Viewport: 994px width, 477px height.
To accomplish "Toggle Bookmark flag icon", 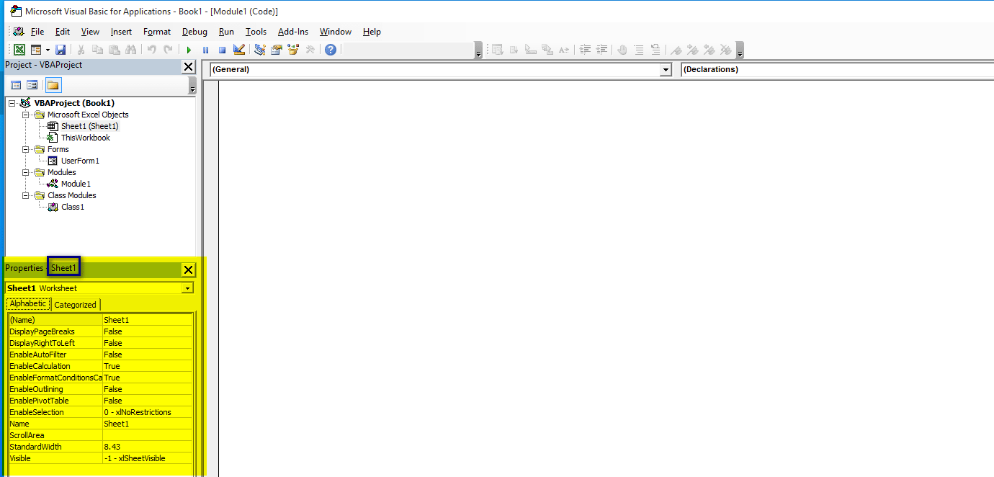I will click(x=676, y=50).
